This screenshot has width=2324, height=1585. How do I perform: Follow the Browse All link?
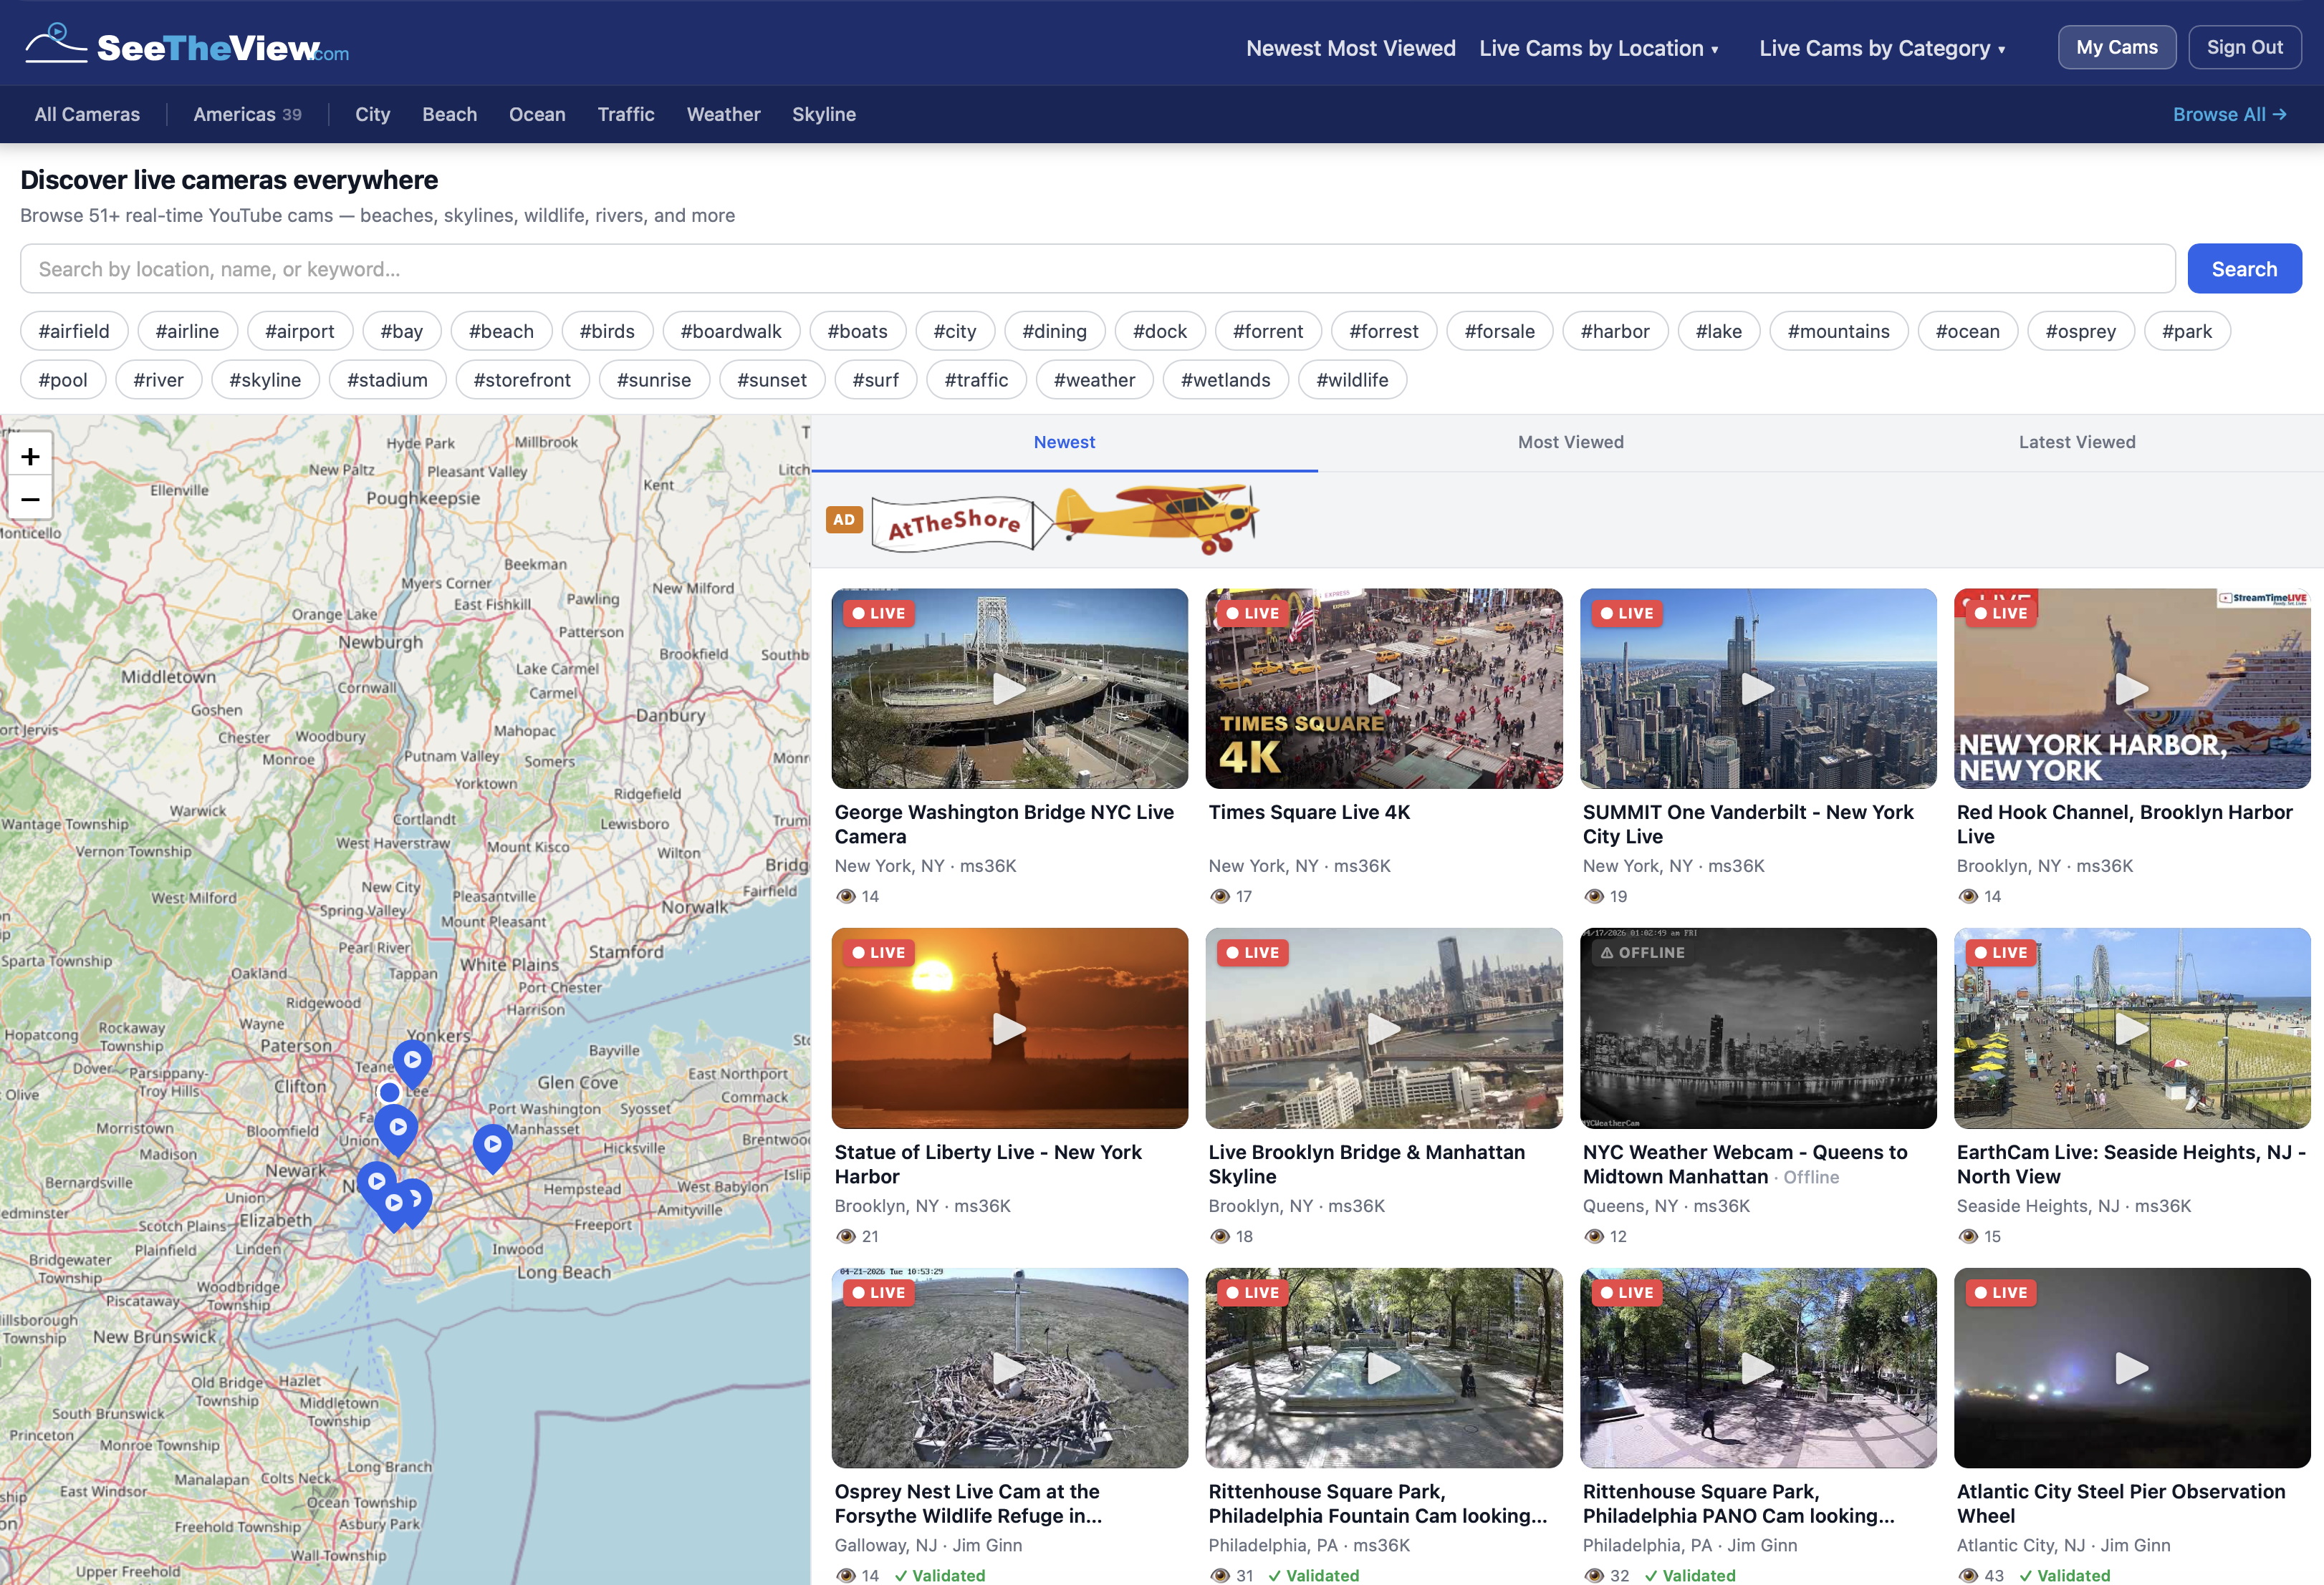pos(2229,114)
